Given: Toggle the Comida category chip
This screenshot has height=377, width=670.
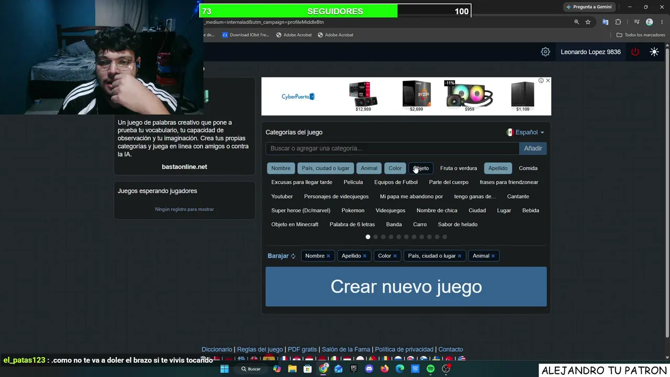Looking at the screenshot, I should point(528,168).
